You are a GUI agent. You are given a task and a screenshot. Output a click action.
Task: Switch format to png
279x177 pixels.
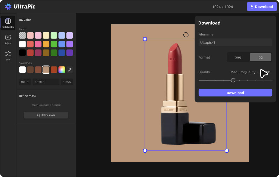pyautogui.click(x=238, y=57)
